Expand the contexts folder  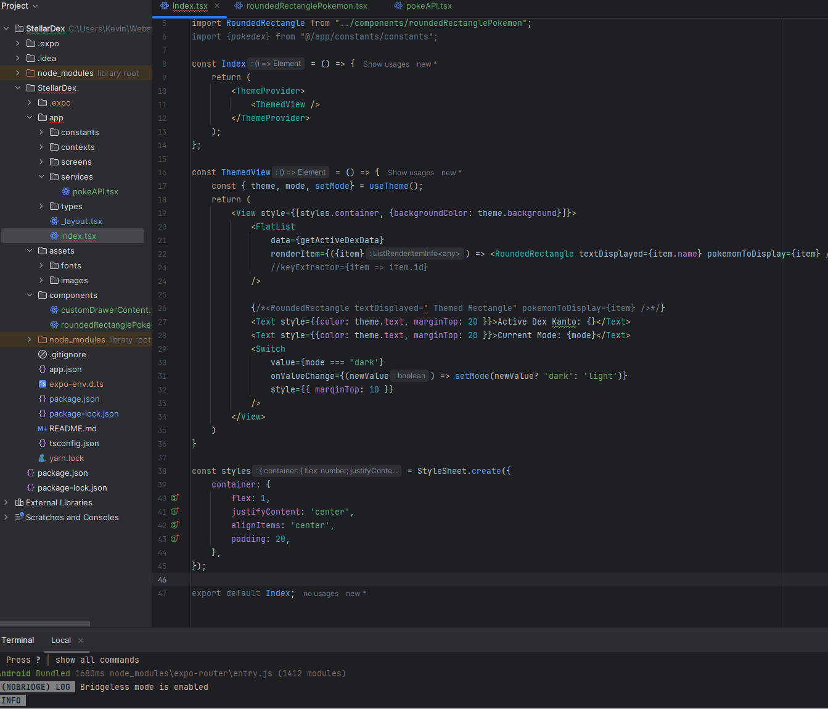(41, 147)
